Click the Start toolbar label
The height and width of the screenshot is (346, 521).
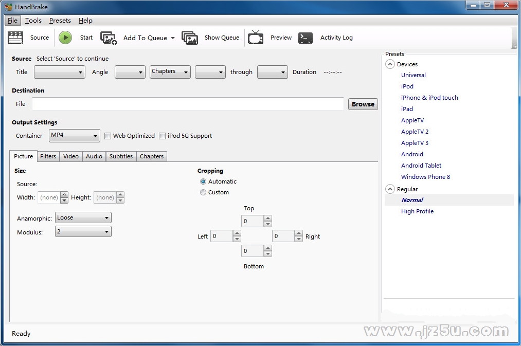(86, 38)
